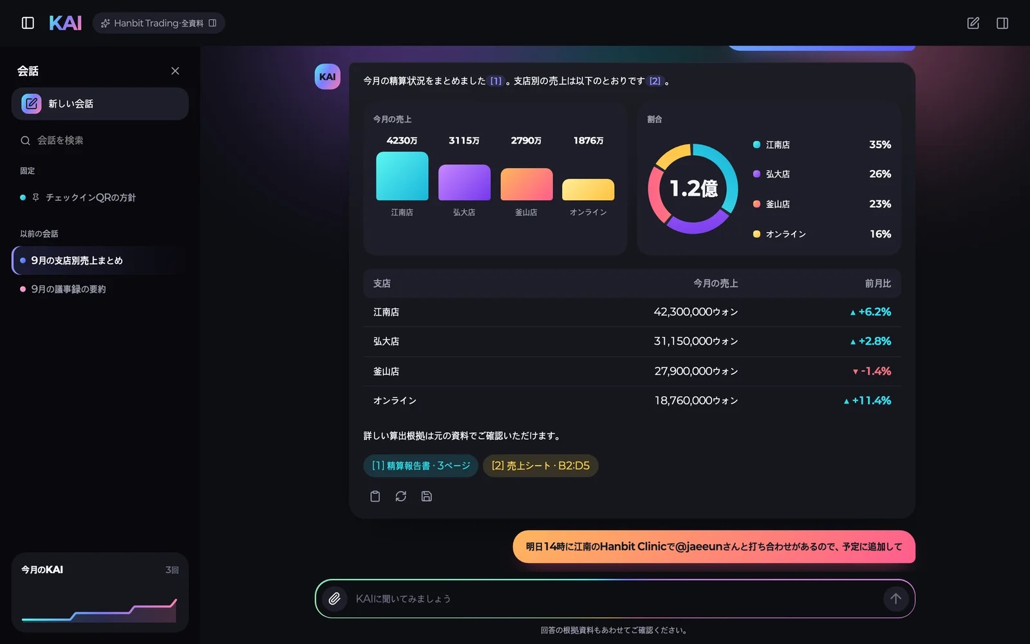Open the [1] 精算報告書·3ページ source chip
1030x644 pixels.
(x=421, y=466)
